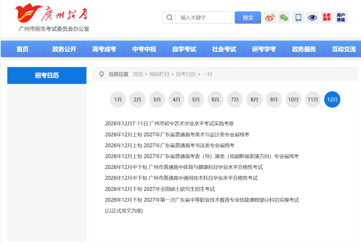Screen dimensions: 361x245
Task: Click the 美术与设计类专业省统考 entry
Action: [177, 134]
